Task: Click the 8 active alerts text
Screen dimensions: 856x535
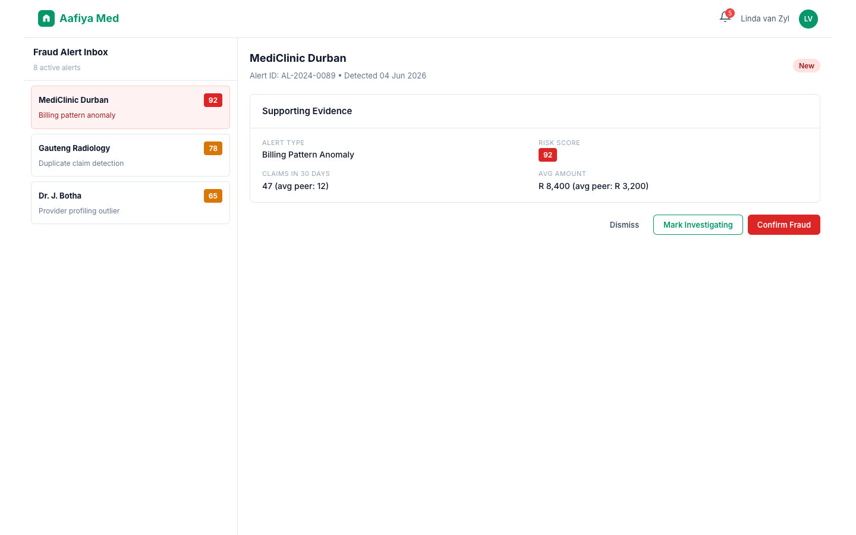Action: click(x=57, y=68)
